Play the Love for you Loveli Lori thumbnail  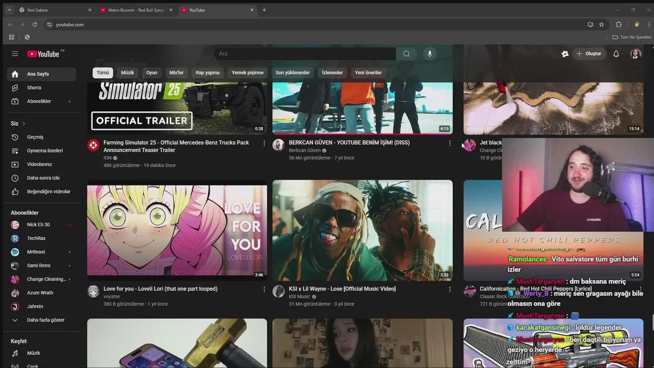tap(177, 230)
